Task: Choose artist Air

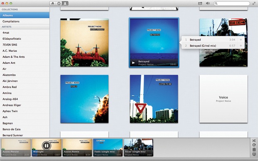Action: [25, 69]
